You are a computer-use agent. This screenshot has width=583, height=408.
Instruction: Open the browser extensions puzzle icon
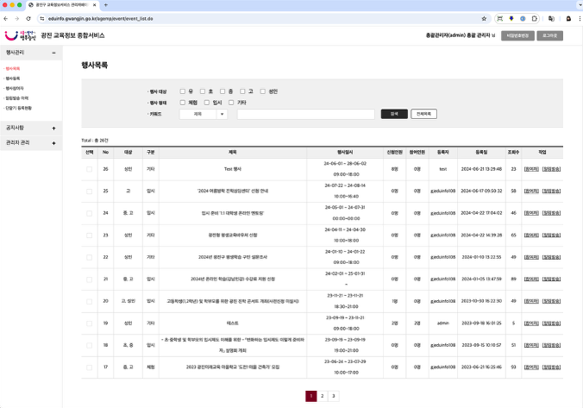(x=535, y=18)
